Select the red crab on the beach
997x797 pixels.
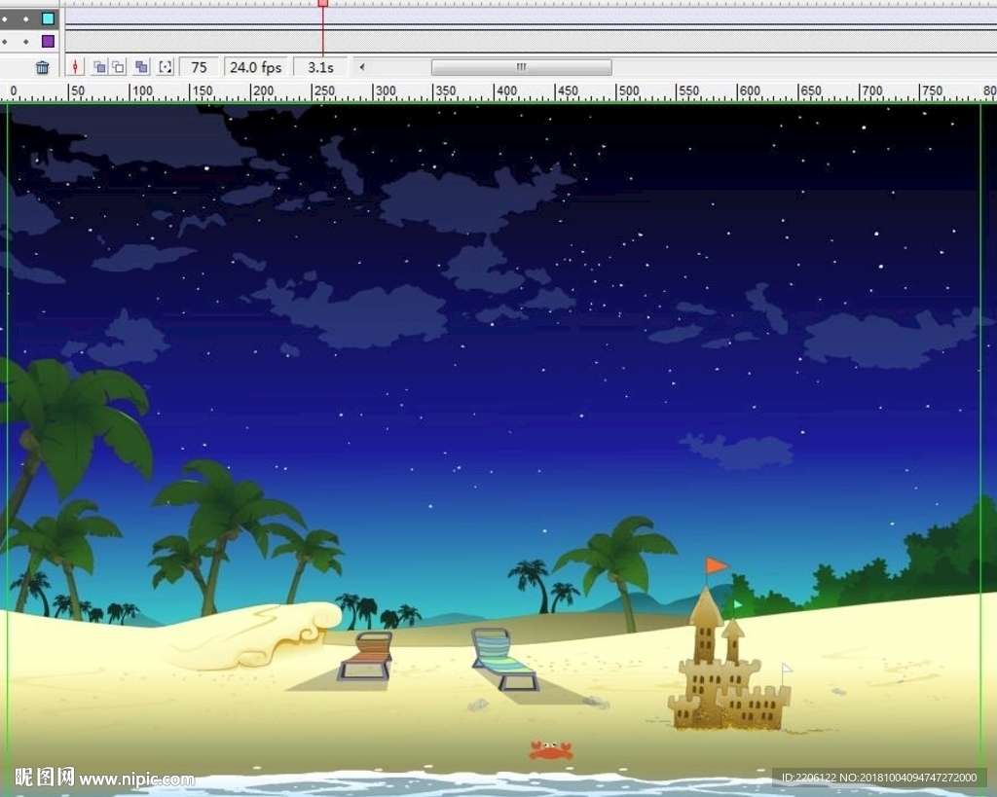pyautogui.click(x=551, y=750)
